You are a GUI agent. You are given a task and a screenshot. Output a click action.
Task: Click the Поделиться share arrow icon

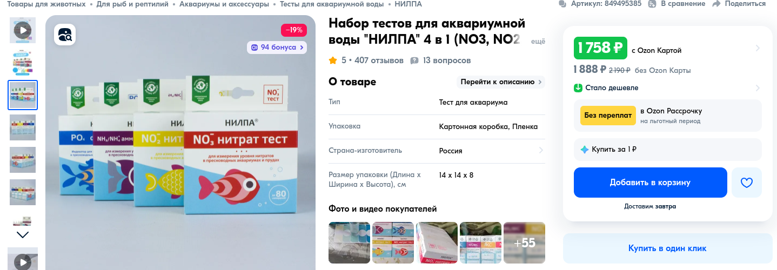click(716, 4)
